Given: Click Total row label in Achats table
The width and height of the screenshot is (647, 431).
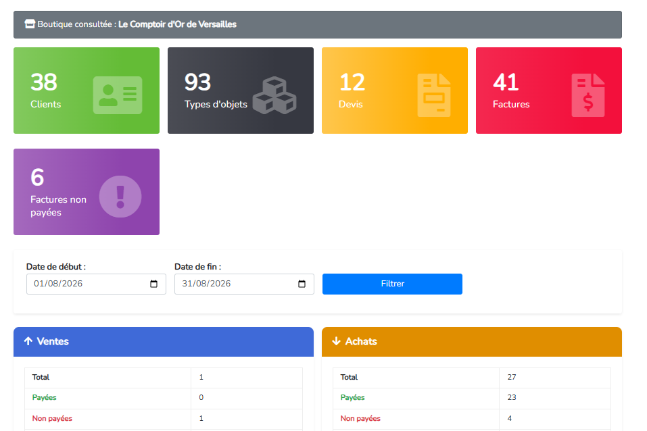Looking at the screenshot, I should coord(349,377).
